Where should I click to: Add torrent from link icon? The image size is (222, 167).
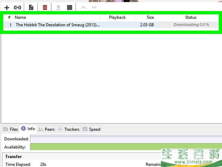click(x=17, y=7)
